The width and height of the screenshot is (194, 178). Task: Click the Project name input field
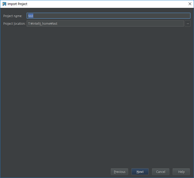(109, 16)
